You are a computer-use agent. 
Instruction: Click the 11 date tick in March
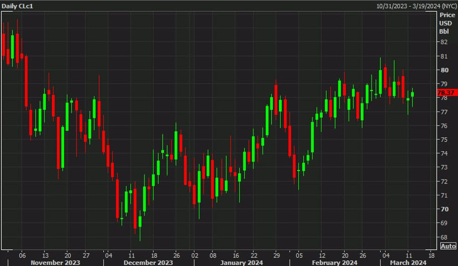click(408, 255)
